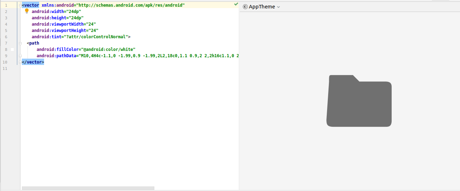Click the android:viewportHeight attribute
Viewport: 460px width, 191px height.
pos(65,31)
